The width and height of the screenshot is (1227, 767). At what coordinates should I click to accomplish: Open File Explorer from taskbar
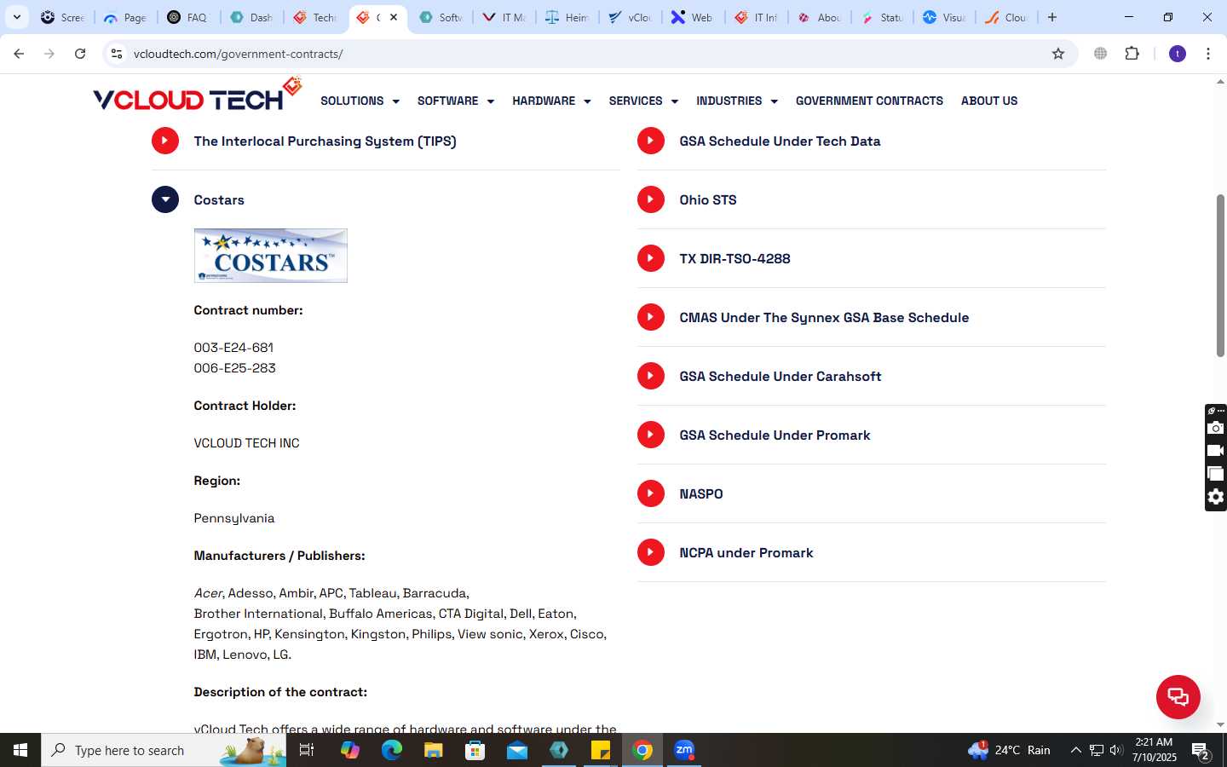pyautogui.click(x=433, y=750)
